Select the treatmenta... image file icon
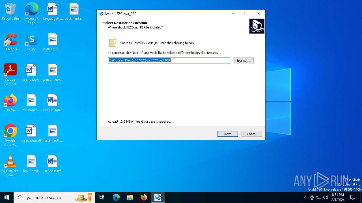The width and height of the screenshot is (362, 203). (x=74, y=12)
